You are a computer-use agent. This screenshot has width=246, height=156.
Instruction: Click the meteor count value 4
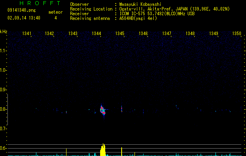[x=56, y=18]
